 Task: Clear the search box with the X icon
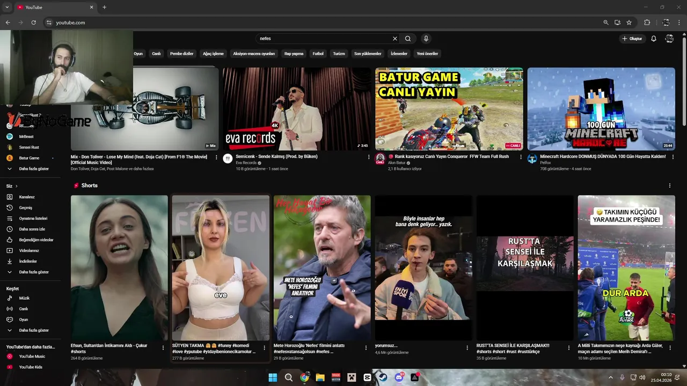(395, 39)
